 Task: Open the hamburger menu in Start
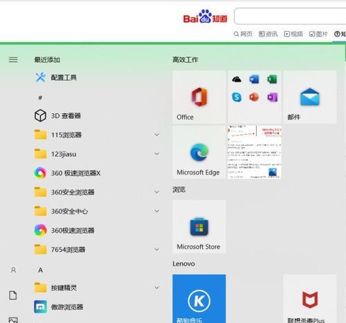click(x=13, y=60)
